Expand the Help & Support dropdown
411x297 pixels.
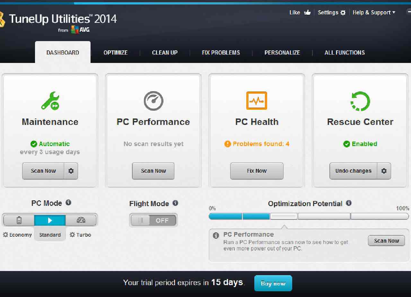374,13
